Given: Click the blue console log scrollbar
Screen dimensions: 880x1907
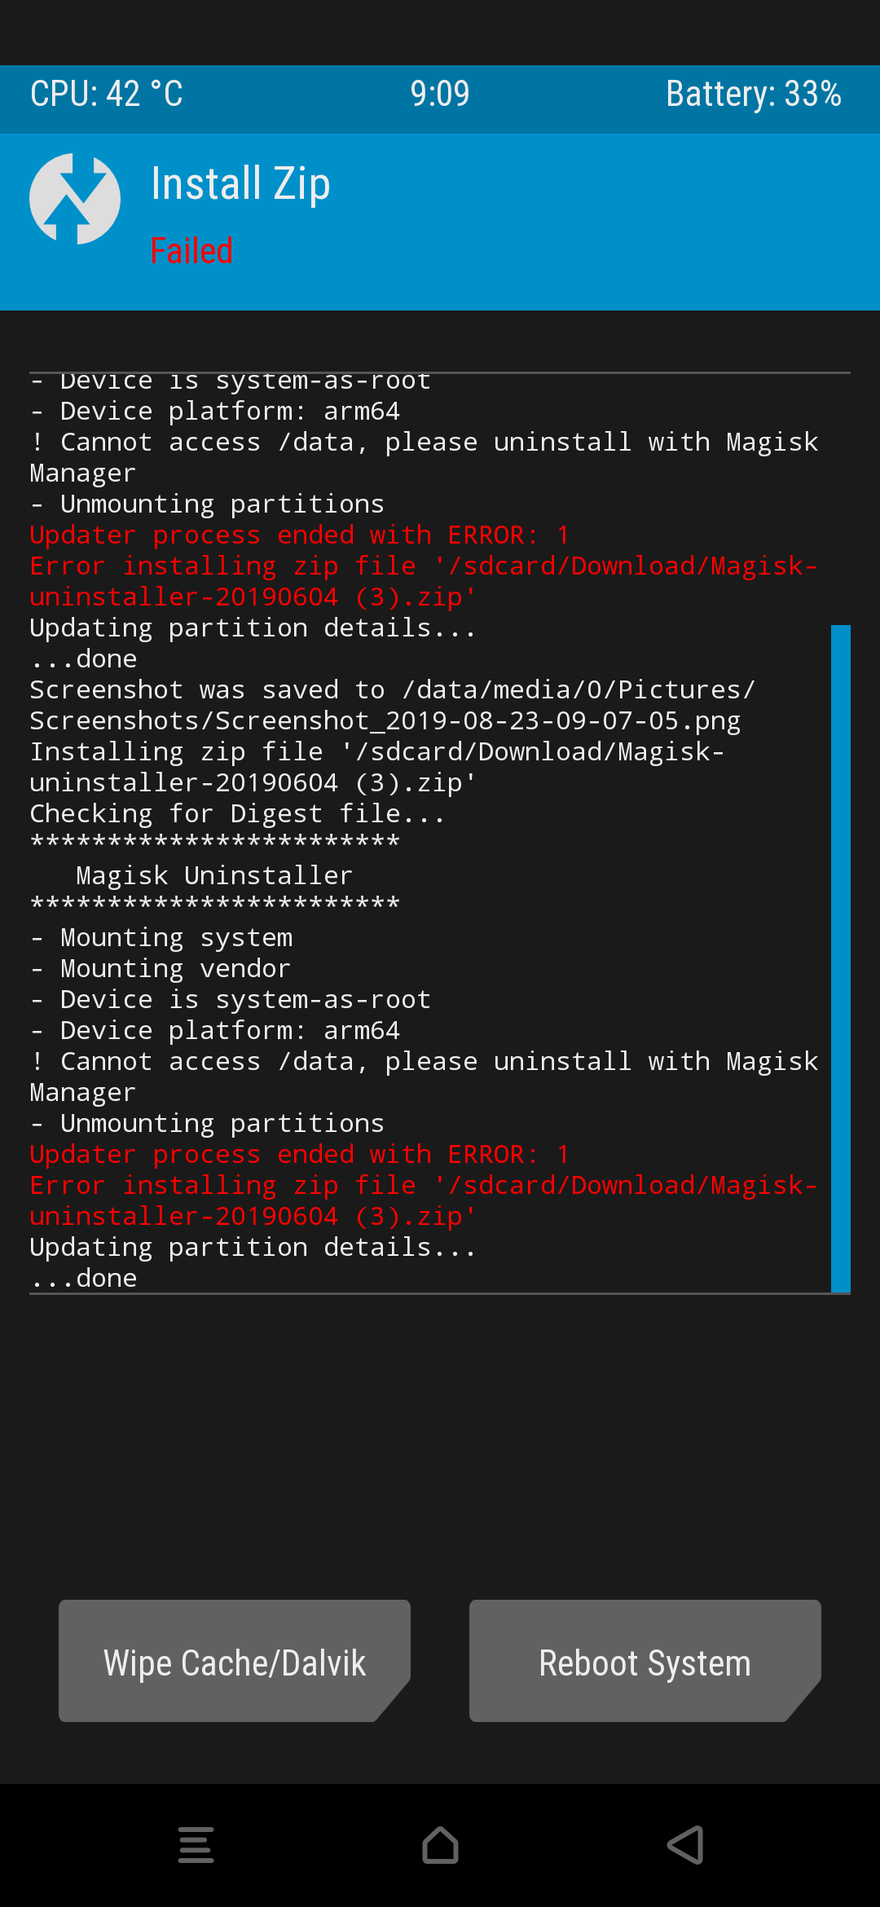Looking at the screenshot, I should pos(840,958).
